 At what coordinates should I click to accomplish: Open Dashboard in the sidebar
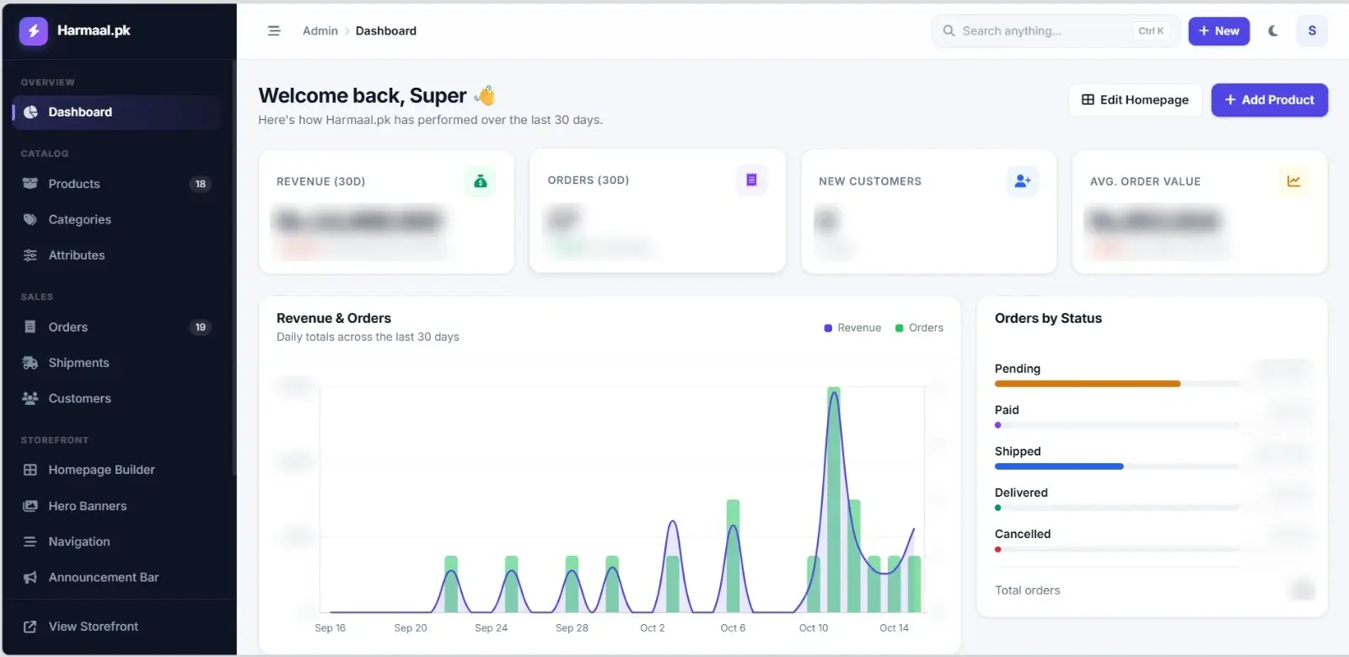pos(116,112)
